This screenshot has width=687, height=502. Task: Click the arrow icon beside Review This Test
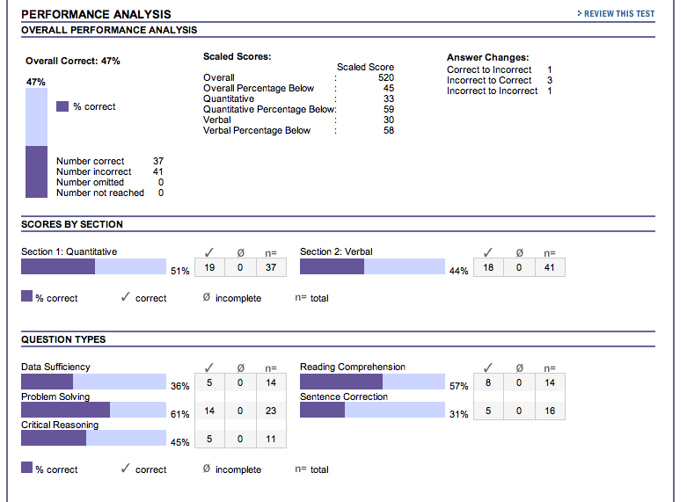[580, 13]
